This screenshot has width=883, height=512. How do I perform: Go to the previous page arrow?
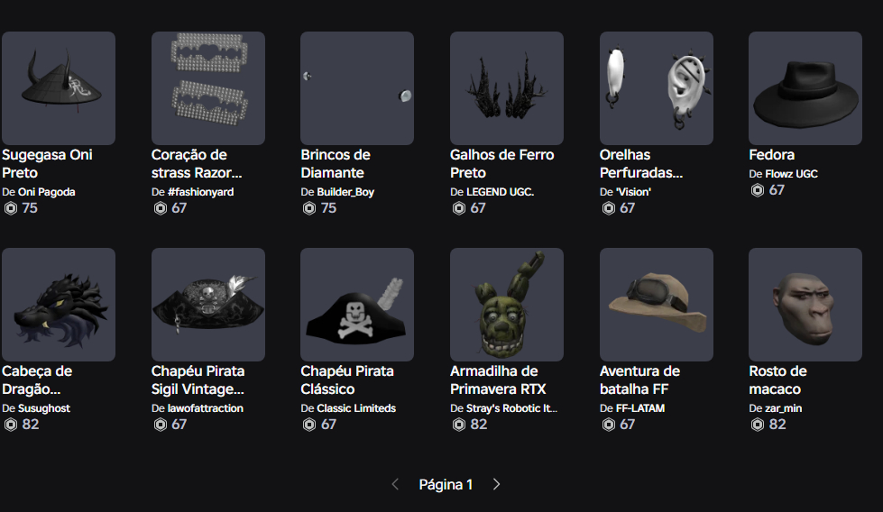click(395, 484)
